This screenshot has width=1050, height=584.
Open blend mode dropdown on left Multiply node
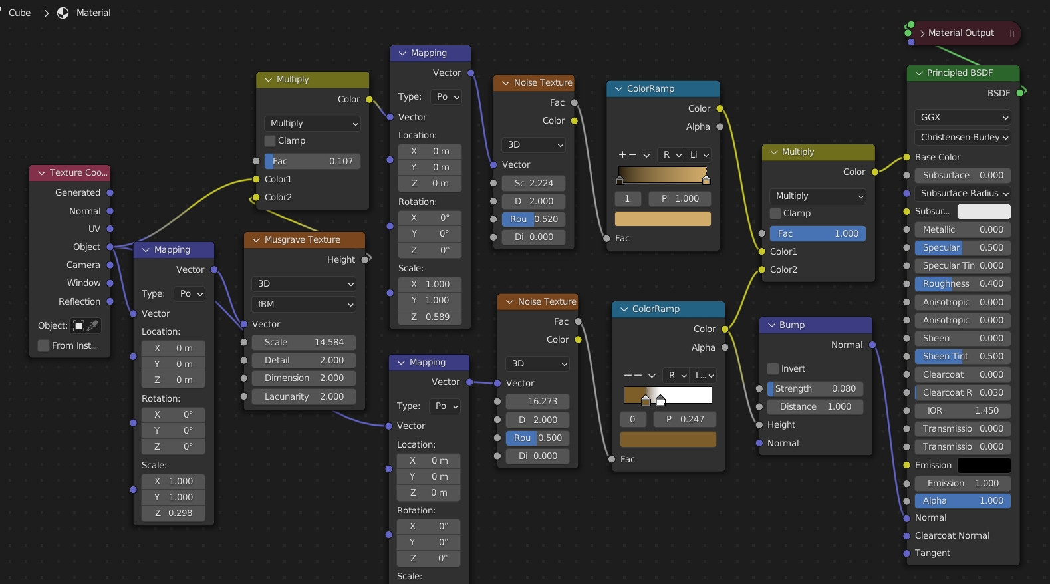point(313,123)
